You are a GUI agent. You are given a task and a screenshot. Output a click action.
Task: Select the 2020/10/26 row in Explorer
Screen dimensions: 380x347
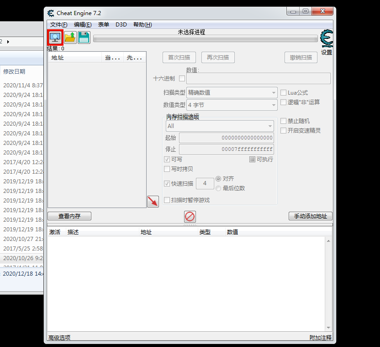point(22,258)
